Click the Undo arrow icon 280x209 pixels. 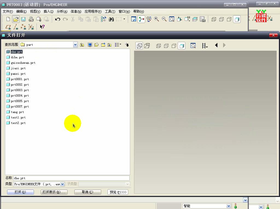tap(57, 19)
